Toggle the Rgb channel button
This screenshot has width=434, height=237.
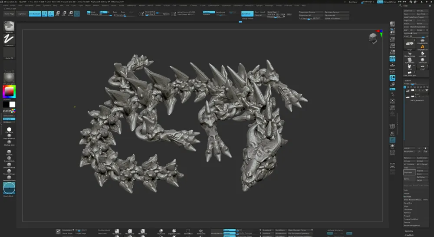tap(103, 12)
